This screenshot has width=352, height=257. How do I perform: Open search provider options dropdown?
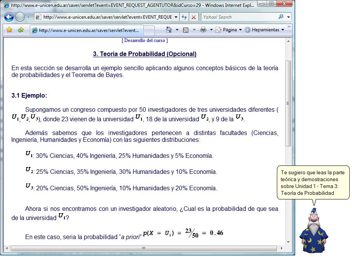[288, 17]
